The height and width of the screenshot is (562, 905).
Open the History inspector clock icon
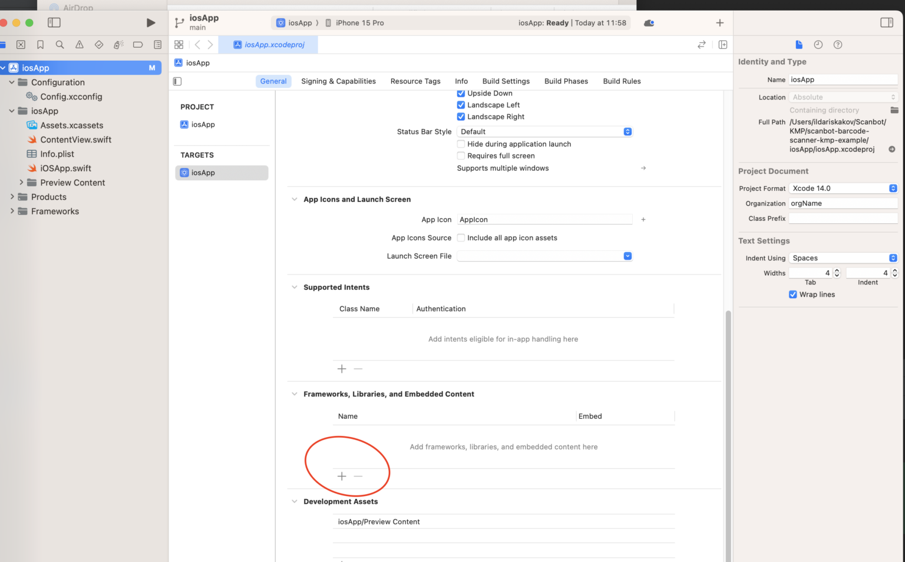click(818, 44)
